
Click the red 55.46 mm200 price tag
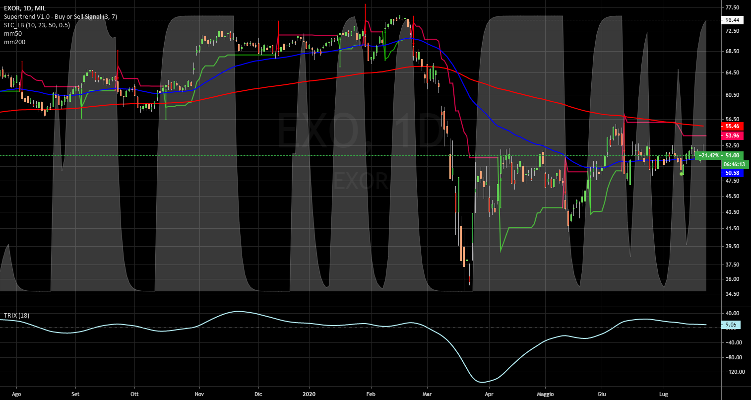click(x=732, y=127)
